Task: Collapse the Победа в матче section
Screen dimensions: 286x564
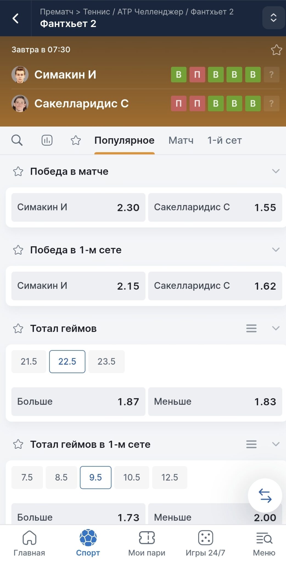Action: [276, 171]
